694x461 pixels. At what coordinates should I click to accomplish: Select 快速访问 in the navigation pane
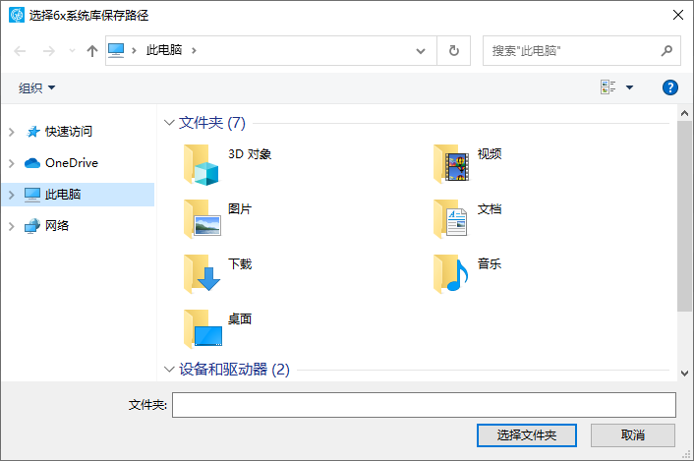tap(69, 132)
